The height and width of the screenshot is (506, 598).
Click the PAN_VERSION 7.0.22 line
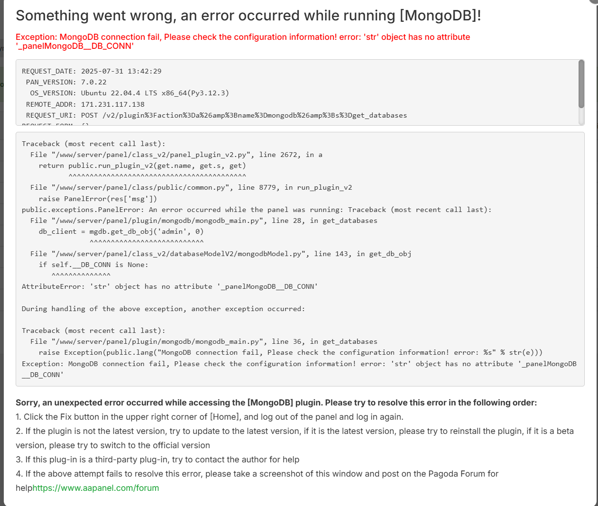66,82
